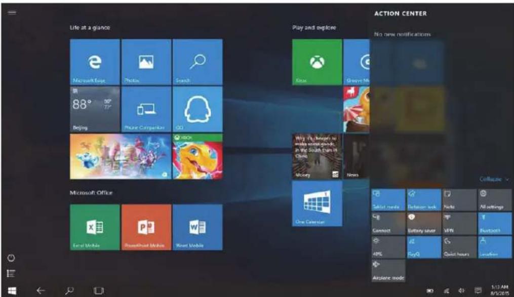Toggle Quiet hours quick action
Viewport: 514px width, 297px height.
459,247
